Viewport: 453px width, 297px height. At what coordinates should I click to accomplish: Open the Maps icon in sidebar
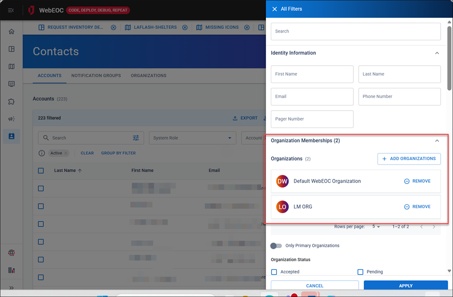(x=11, y=67)
